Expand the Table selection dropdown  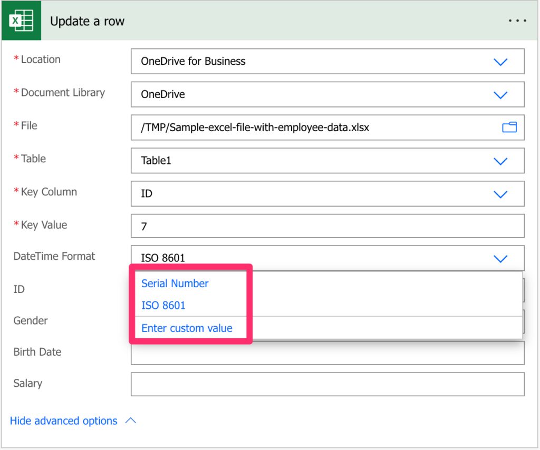[x=500, y=161]
